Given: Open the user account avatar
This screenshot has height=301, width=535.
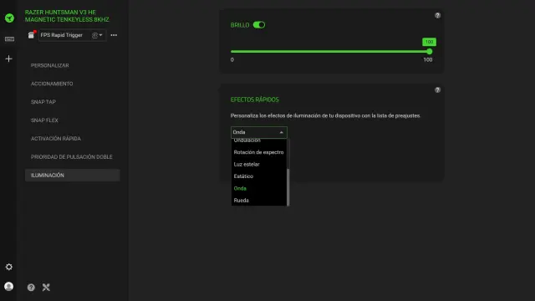Looking at the screenshot, I should click(x=9, y=286).
